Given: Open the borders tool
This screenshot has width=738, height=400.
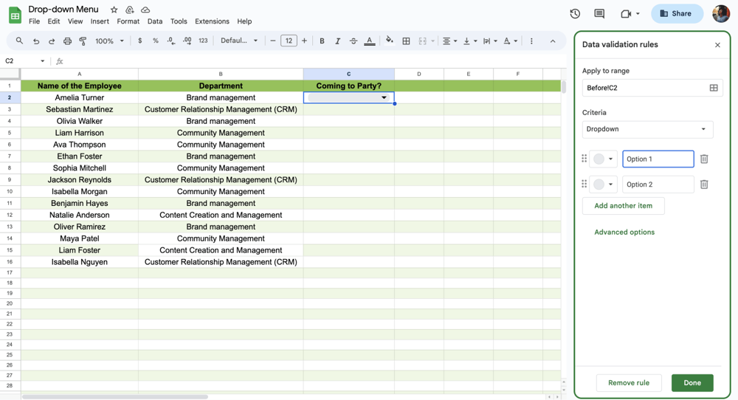Looking at the screenshot, I should click(x=406, y=41).
